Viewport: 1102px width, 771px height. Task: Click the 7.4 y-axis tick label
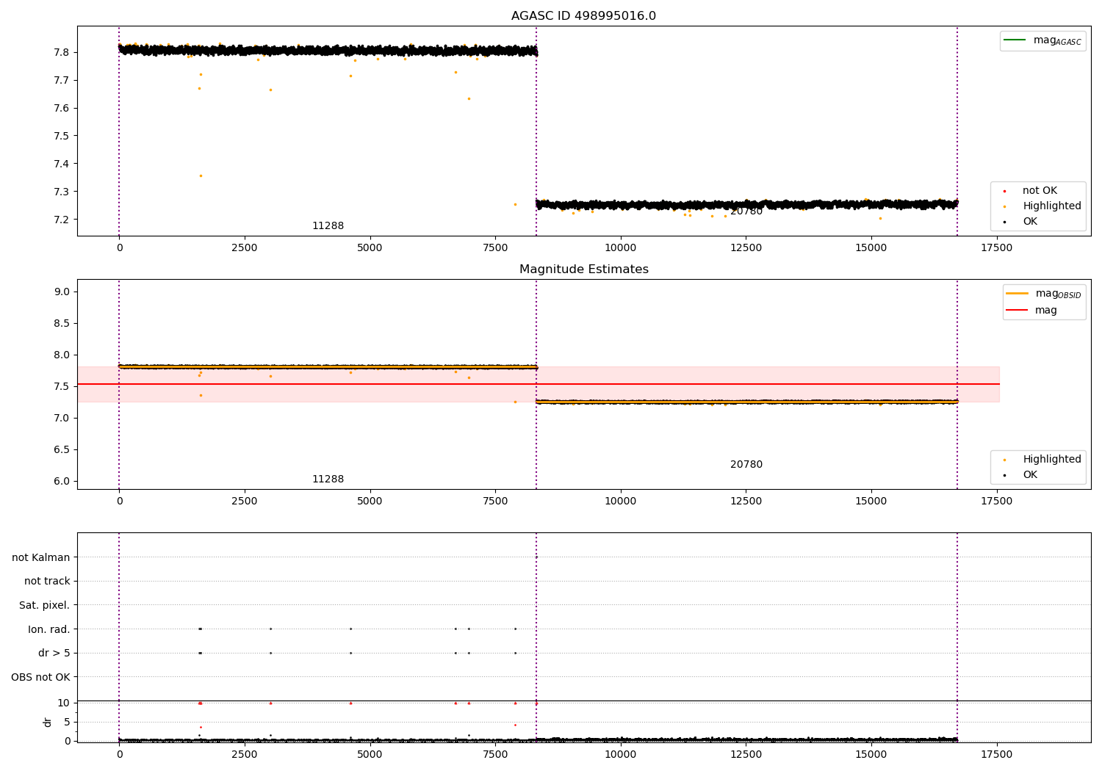[61, 164]
